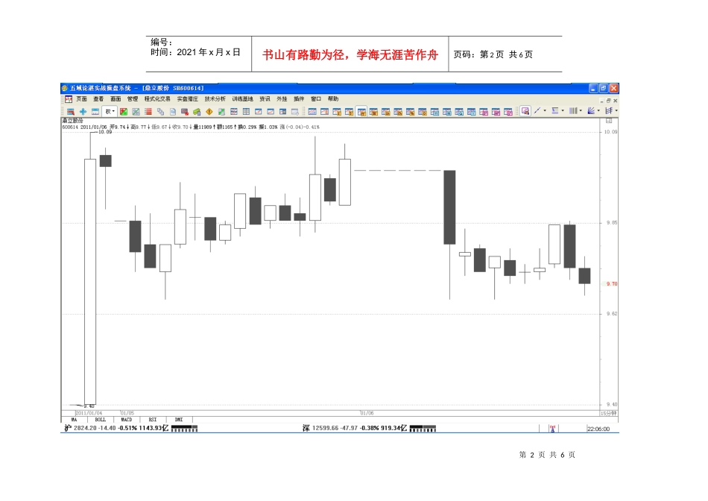Open the 插件 menu
Image resolution: width=708 pixels, height=501 pixels.
click(299, 99)
